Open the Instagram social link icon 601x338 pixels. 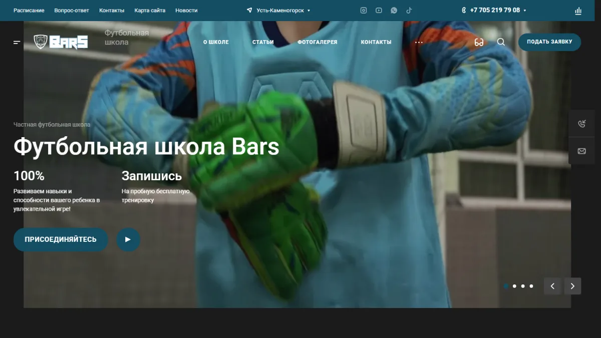[364, 11]
